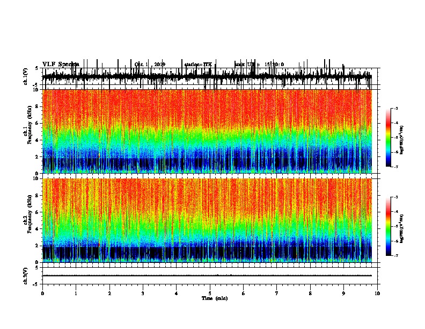Click the "-3" label on ch.1 color bar
This screenshot has width=425, height=329.
coord(395,108)
